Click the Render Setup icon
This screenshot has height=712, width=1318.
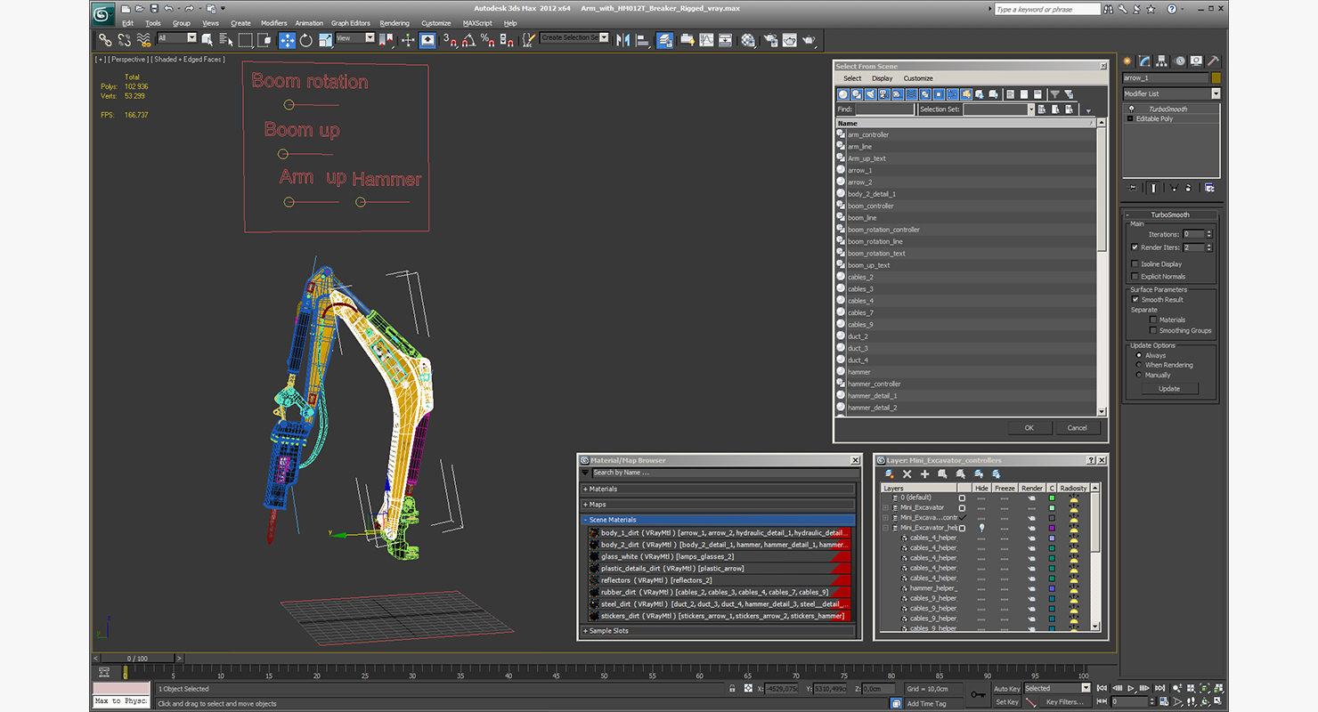coord(769,40)
